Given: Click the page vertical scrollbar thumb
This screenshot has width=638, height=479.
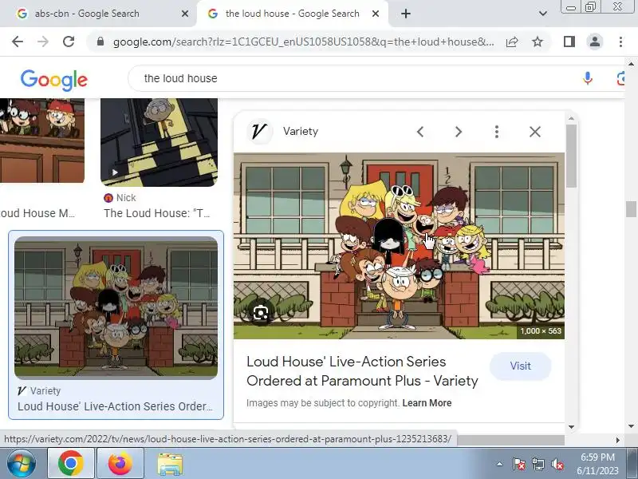Looking at the screenshot, I should 631,209.
